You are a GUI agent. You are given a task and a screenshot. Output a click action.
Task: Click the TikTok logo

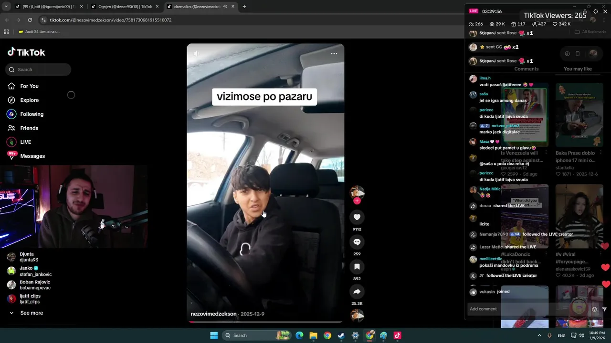tap(26, 52)
